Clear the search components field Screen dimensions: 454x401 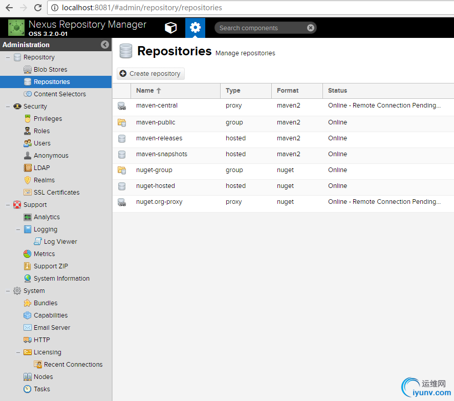(x=310, y=28)
